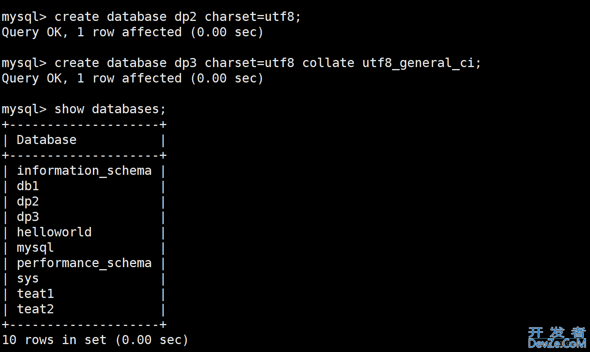
Task: Click the second 'Query OK' result line
Action: 132,79
